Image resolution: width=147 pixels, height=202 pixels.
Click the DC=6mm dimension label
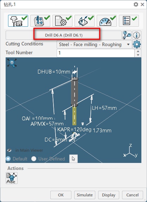[56, 140]
